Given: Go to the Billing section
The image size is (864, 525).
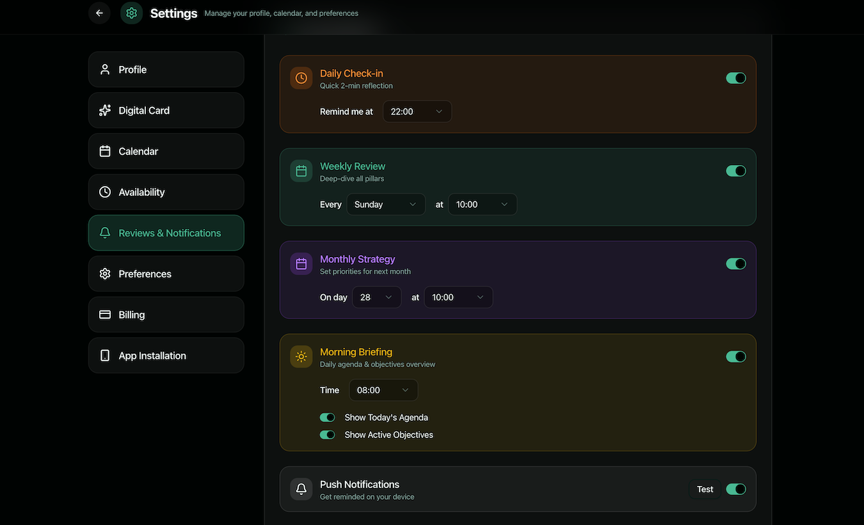Looking at the screenshot, I should (x=166, y=315).
